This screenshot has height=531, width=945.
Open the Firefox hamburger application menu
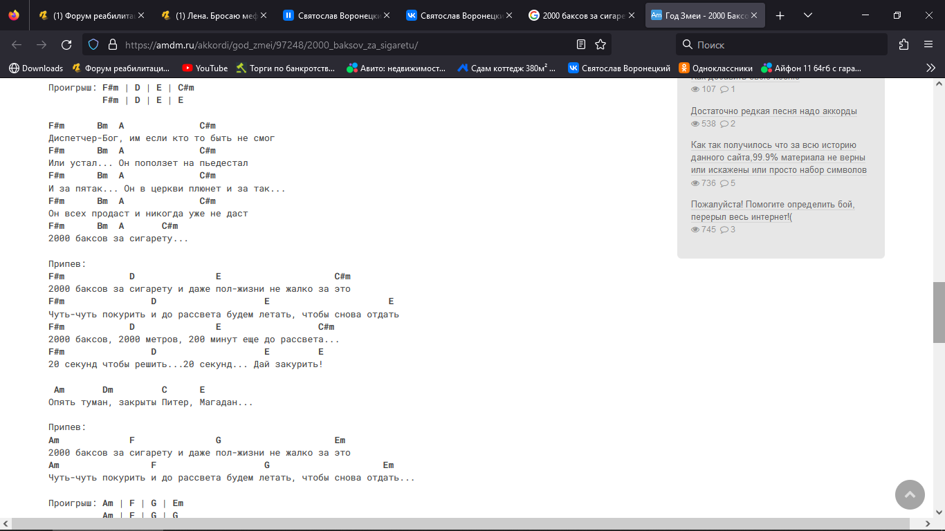[x=928, y=45]
